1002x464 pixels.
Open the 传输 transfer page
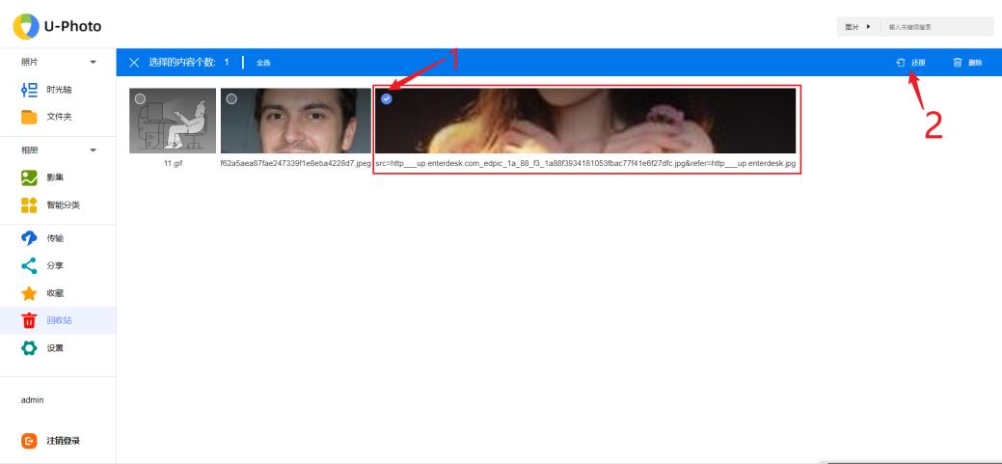[56, 238]
